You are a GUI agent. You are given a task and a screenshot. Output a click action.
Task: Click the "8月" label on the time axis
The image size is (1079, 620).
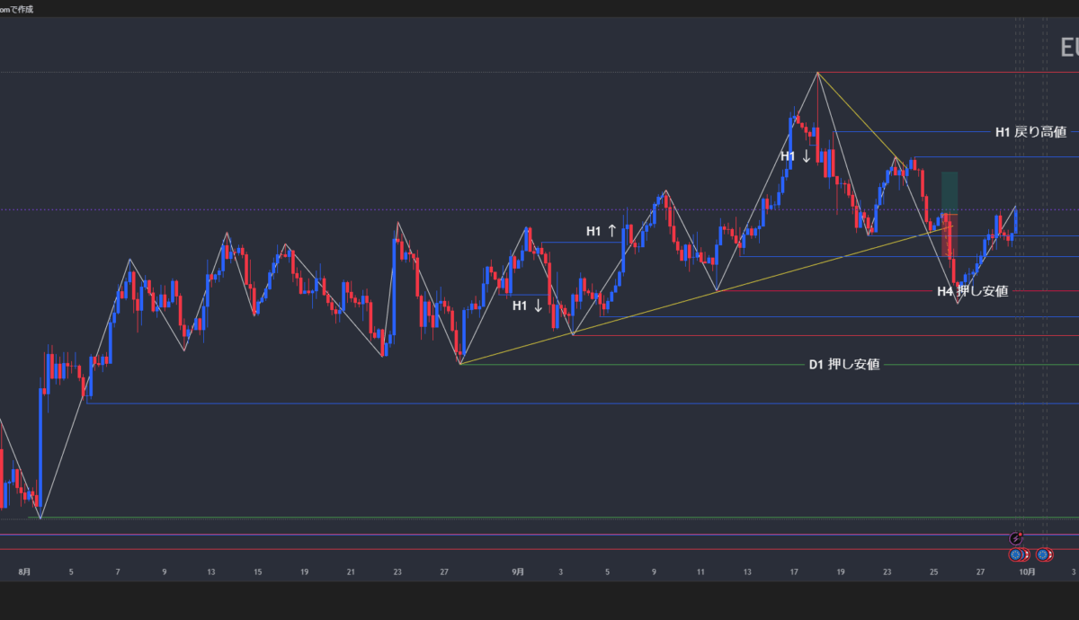pyautogui.click(x=24, y=571)
